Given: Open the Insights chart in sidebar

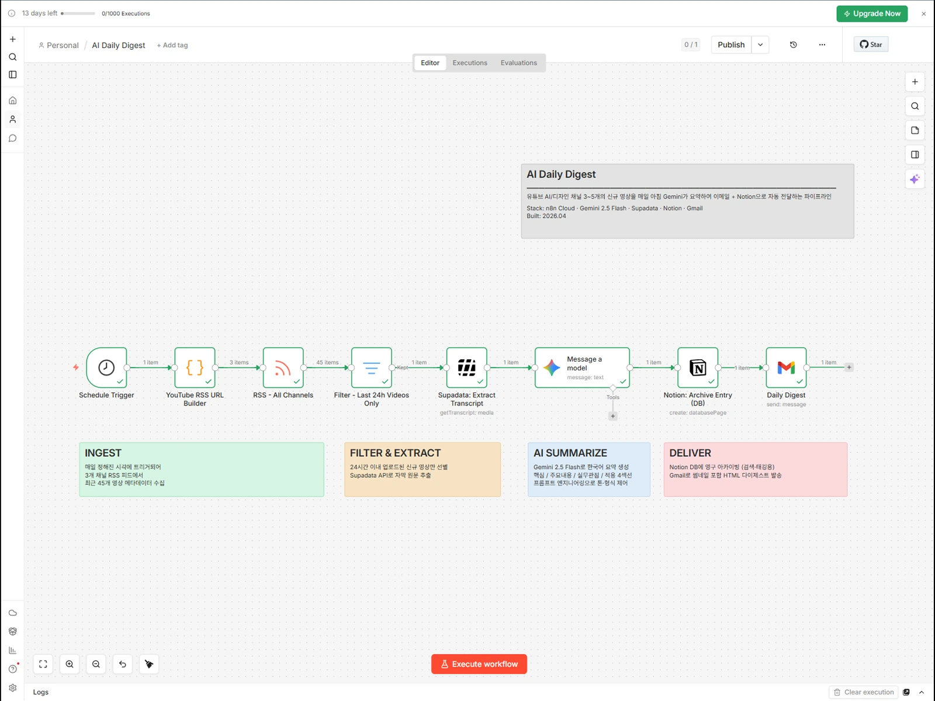Looking at the screenshot, I should (13, 650).
